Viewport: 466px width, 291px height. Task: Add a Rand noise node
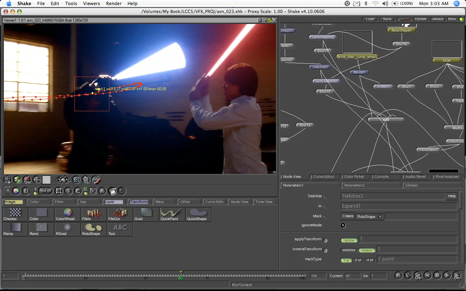click(41, 229)
